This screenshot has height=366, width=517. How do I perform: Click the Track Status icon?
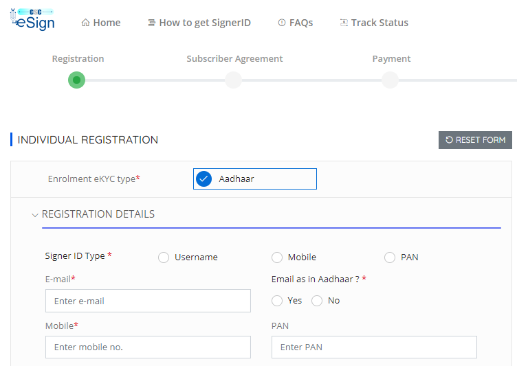click(344, 23)
